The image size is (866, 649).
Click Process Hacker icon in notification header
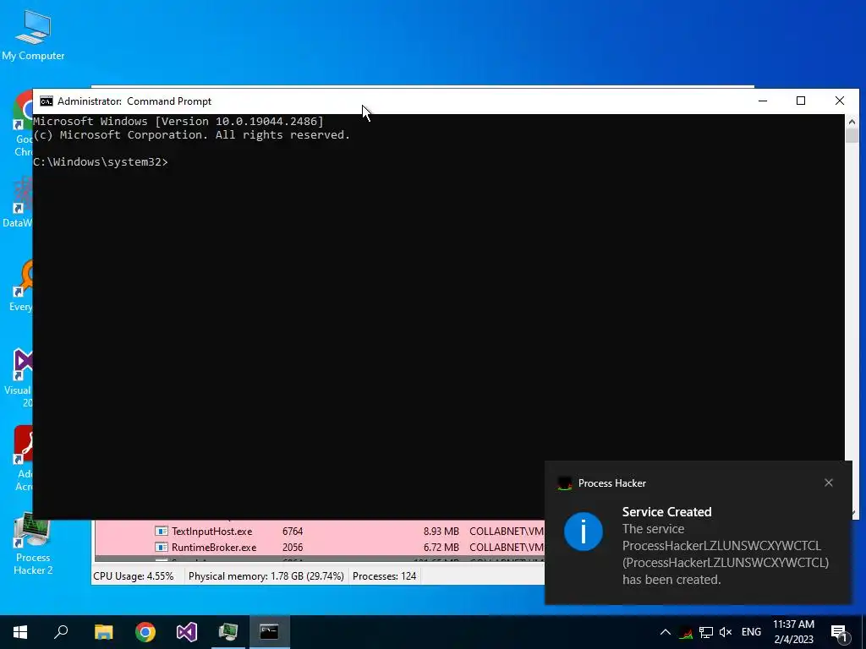tap(564, 483)
